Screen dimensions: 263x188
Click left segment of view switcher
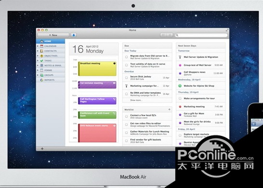[163, 35]
